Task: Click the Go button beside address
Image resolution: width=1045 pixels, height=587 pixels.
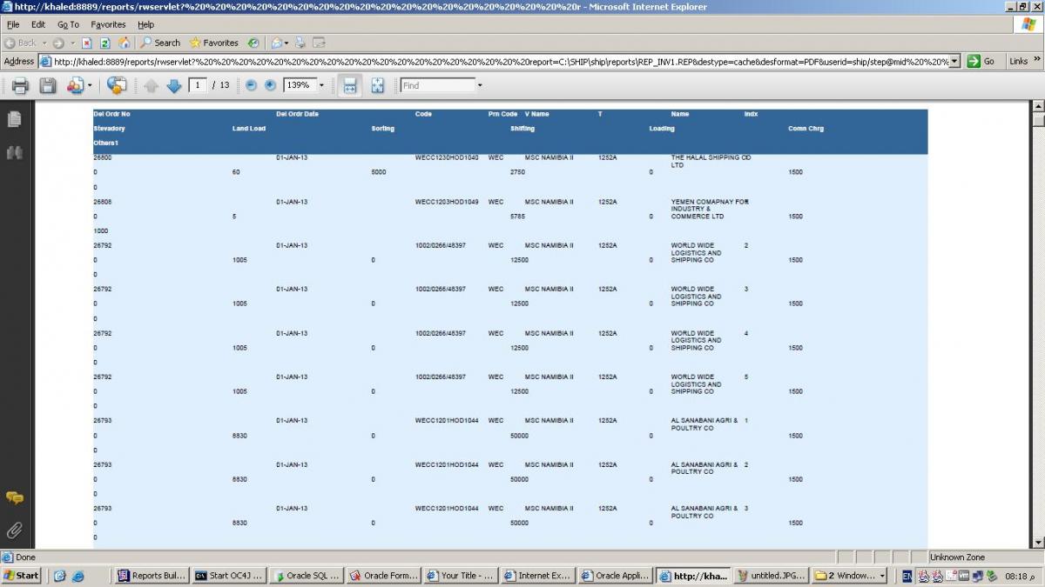Action: 982,61
